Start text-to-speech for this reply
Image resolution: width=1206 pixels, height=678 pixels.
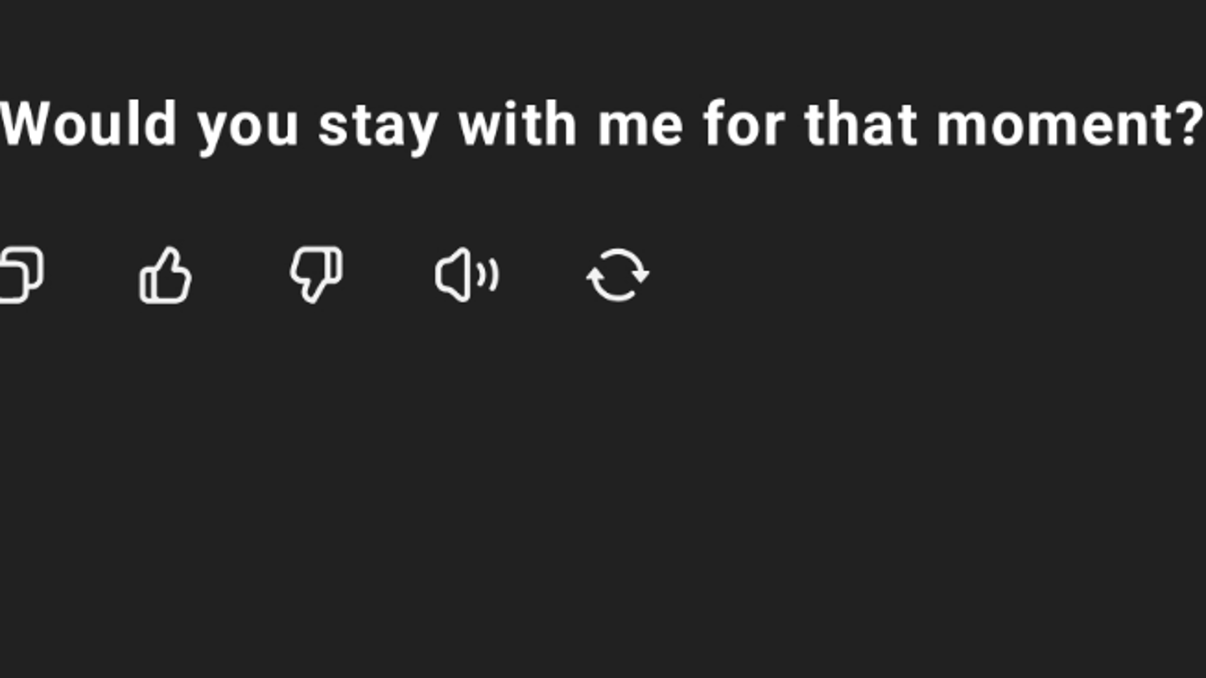point(467,275)
